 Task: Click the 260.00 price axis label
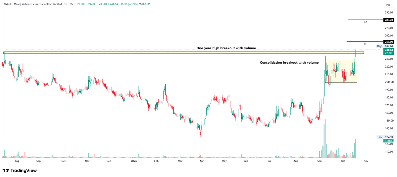point(389,36)
